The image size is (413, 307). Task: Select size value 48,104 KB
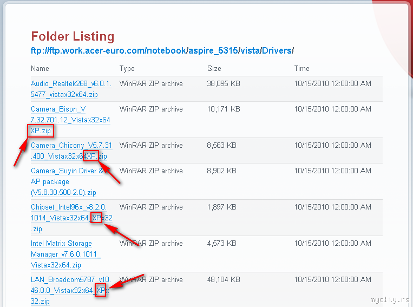[x=224, y=279]
